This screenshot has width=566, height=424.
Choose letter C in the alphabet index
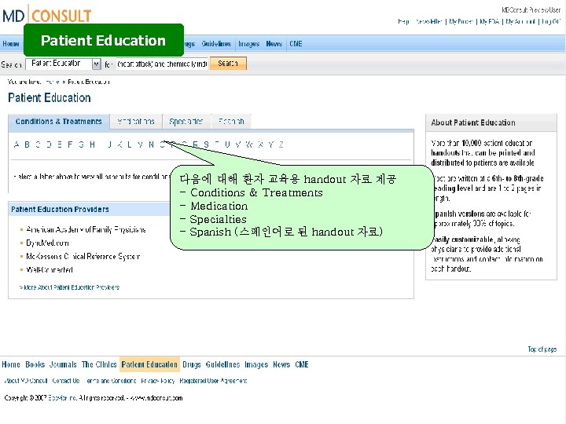(x=38, y=145)
